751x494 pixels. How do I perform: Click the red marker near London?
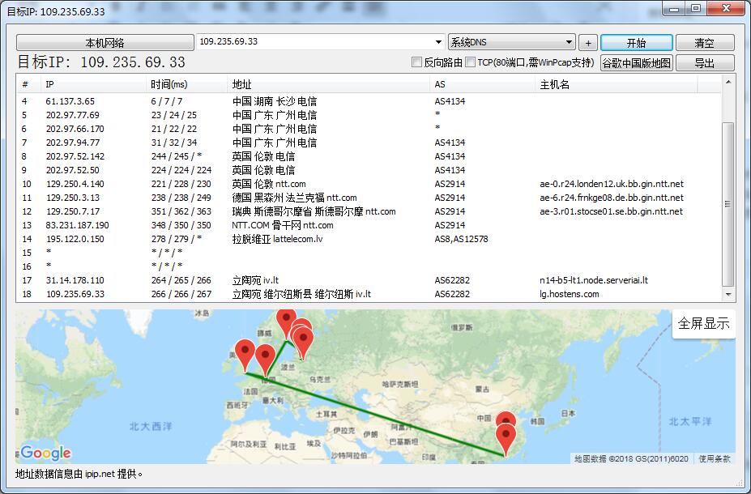click(x=245, y=350)
